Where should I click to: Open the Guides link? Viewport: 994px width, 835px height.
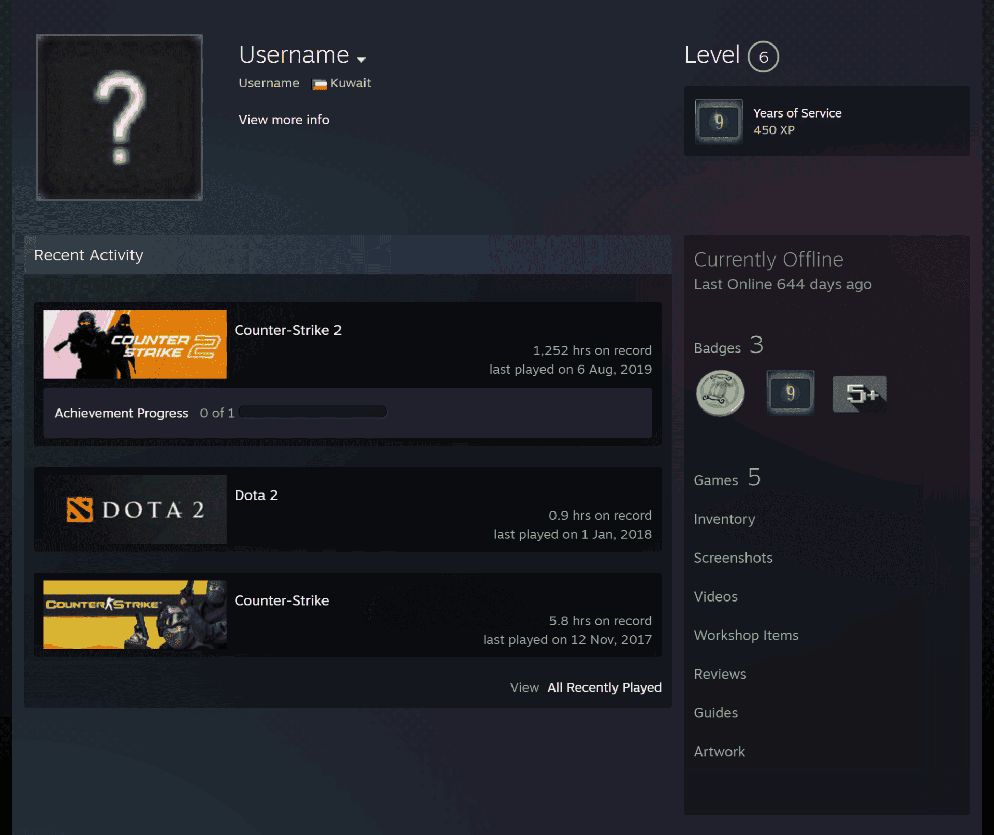point(715,713)
